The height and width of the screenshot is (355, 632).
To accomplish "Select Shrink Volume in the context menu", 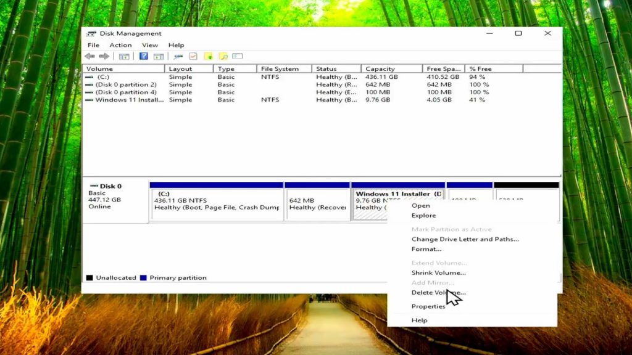I will [x=439, y=272].
